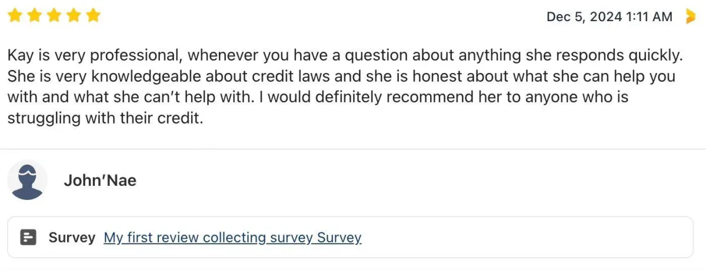
Task: Click the reviewer's silhouette avatar
Action: [27, 180]
